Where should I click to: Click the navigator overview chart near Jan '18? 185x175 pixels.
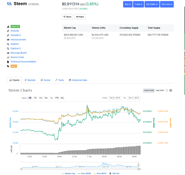pyautogui.click(x=106, y=165)
